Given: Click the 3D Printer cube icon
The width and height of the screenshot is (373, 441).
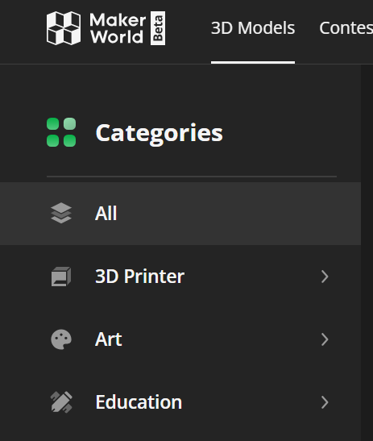Looking at the screenshot, I should pos(61,277).
